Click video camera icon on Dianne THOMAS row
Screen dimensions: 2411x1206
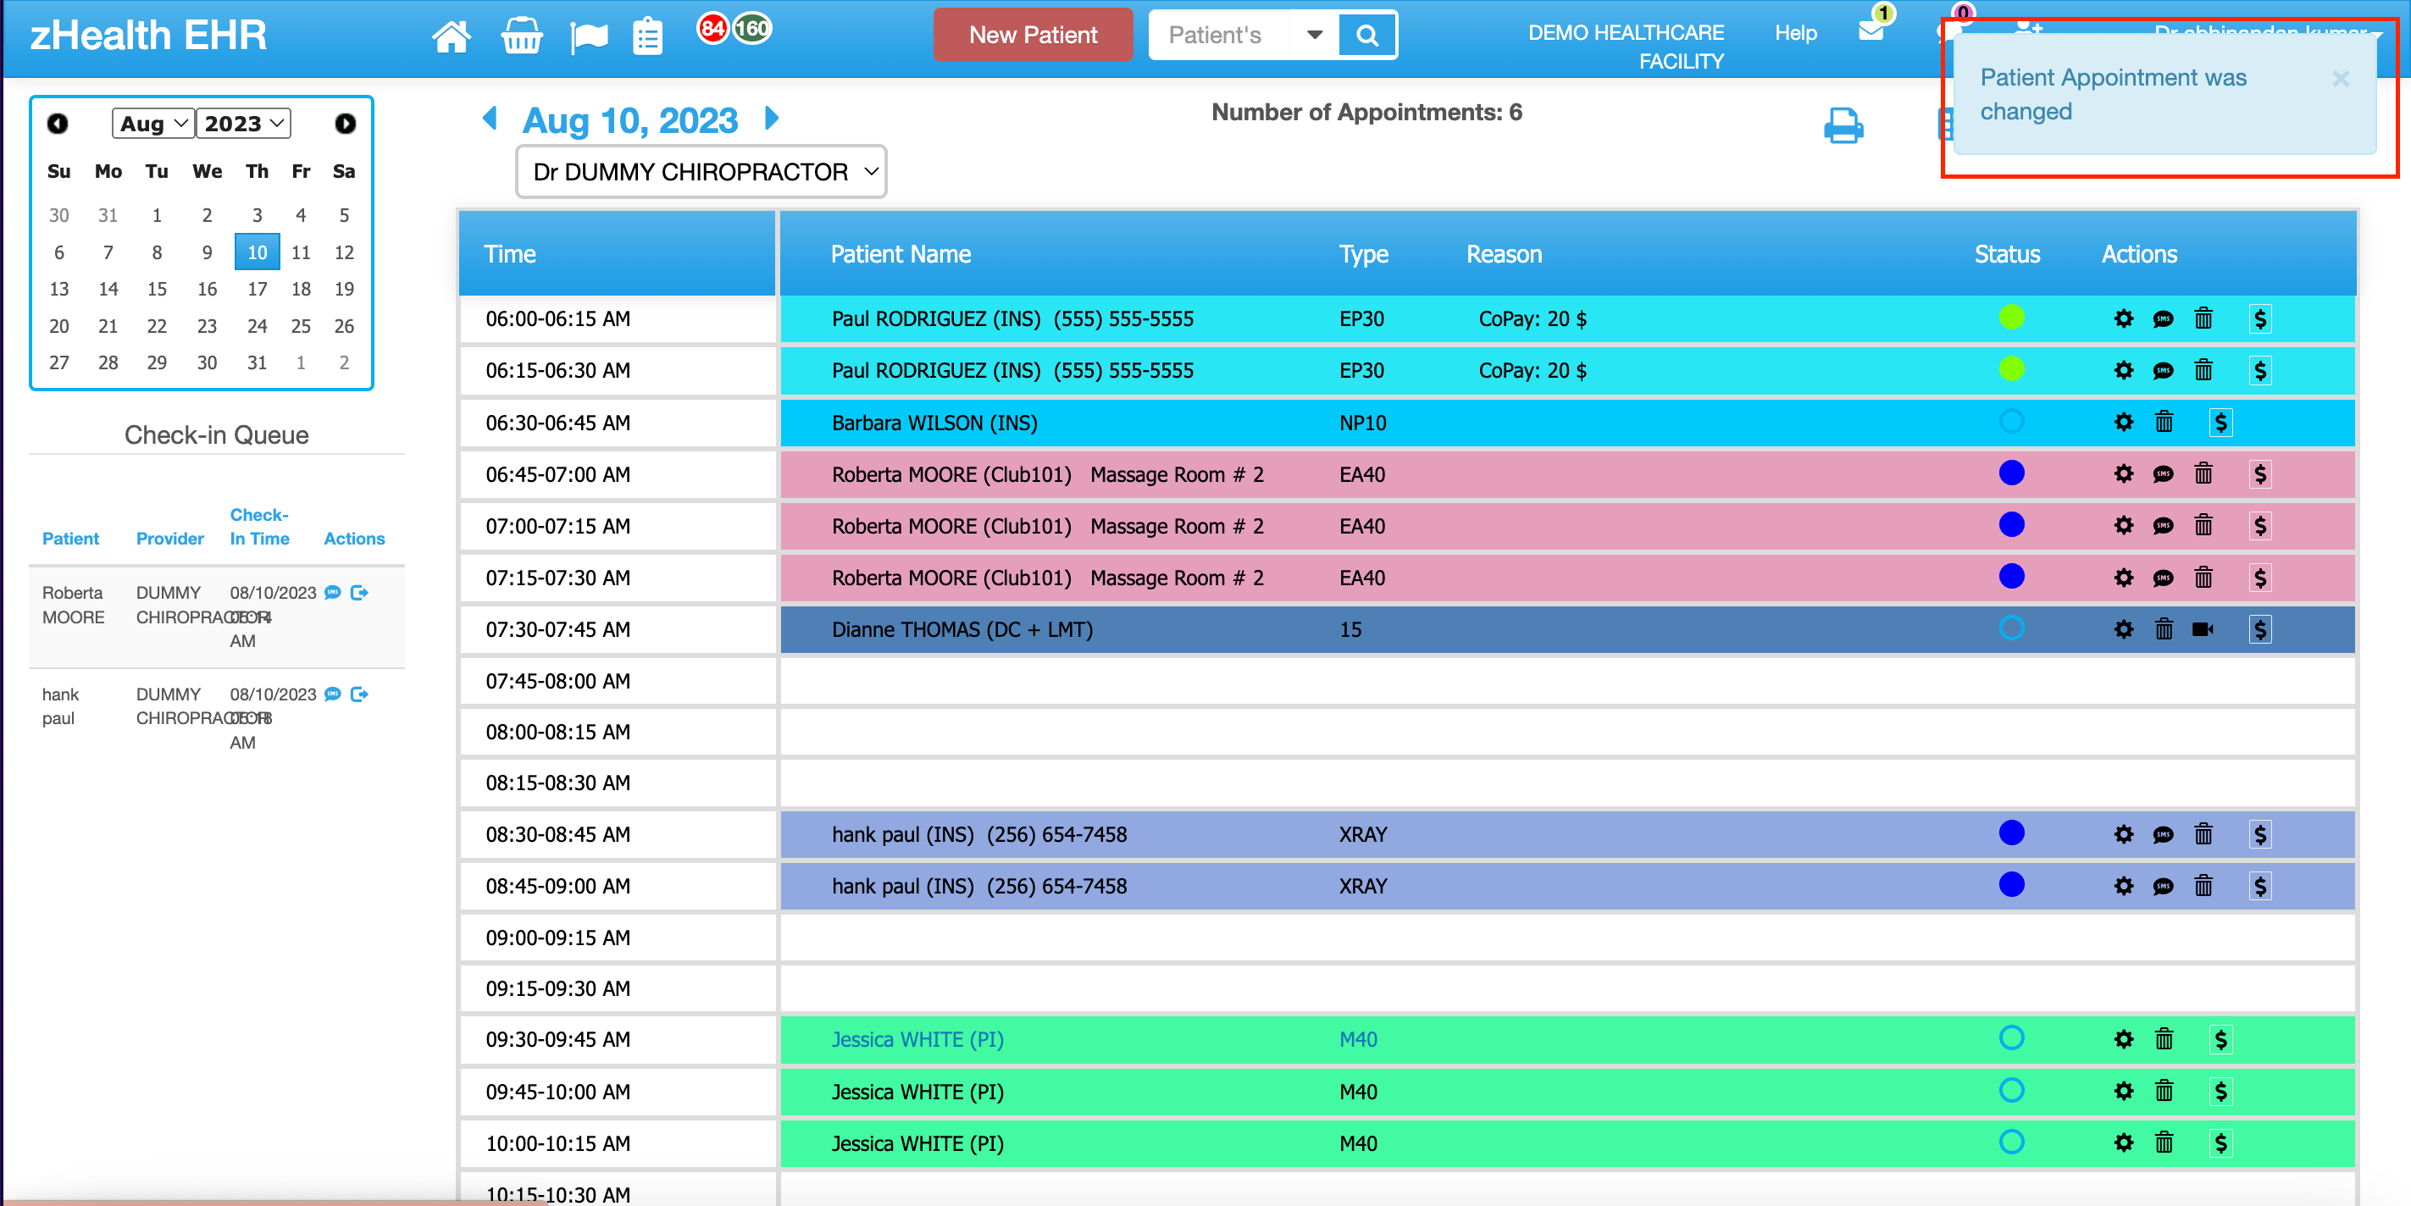click(x=2203, y=629)
